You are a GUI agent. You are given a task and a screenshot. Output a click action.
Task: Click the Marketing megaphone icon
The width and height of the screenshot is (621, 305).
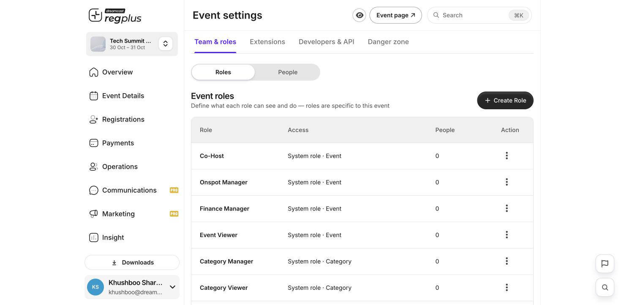coord(94,214)
